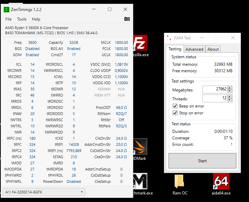Switch to the About tab in RAM Test
Screen dimensions: 249x202
[213, 49]
